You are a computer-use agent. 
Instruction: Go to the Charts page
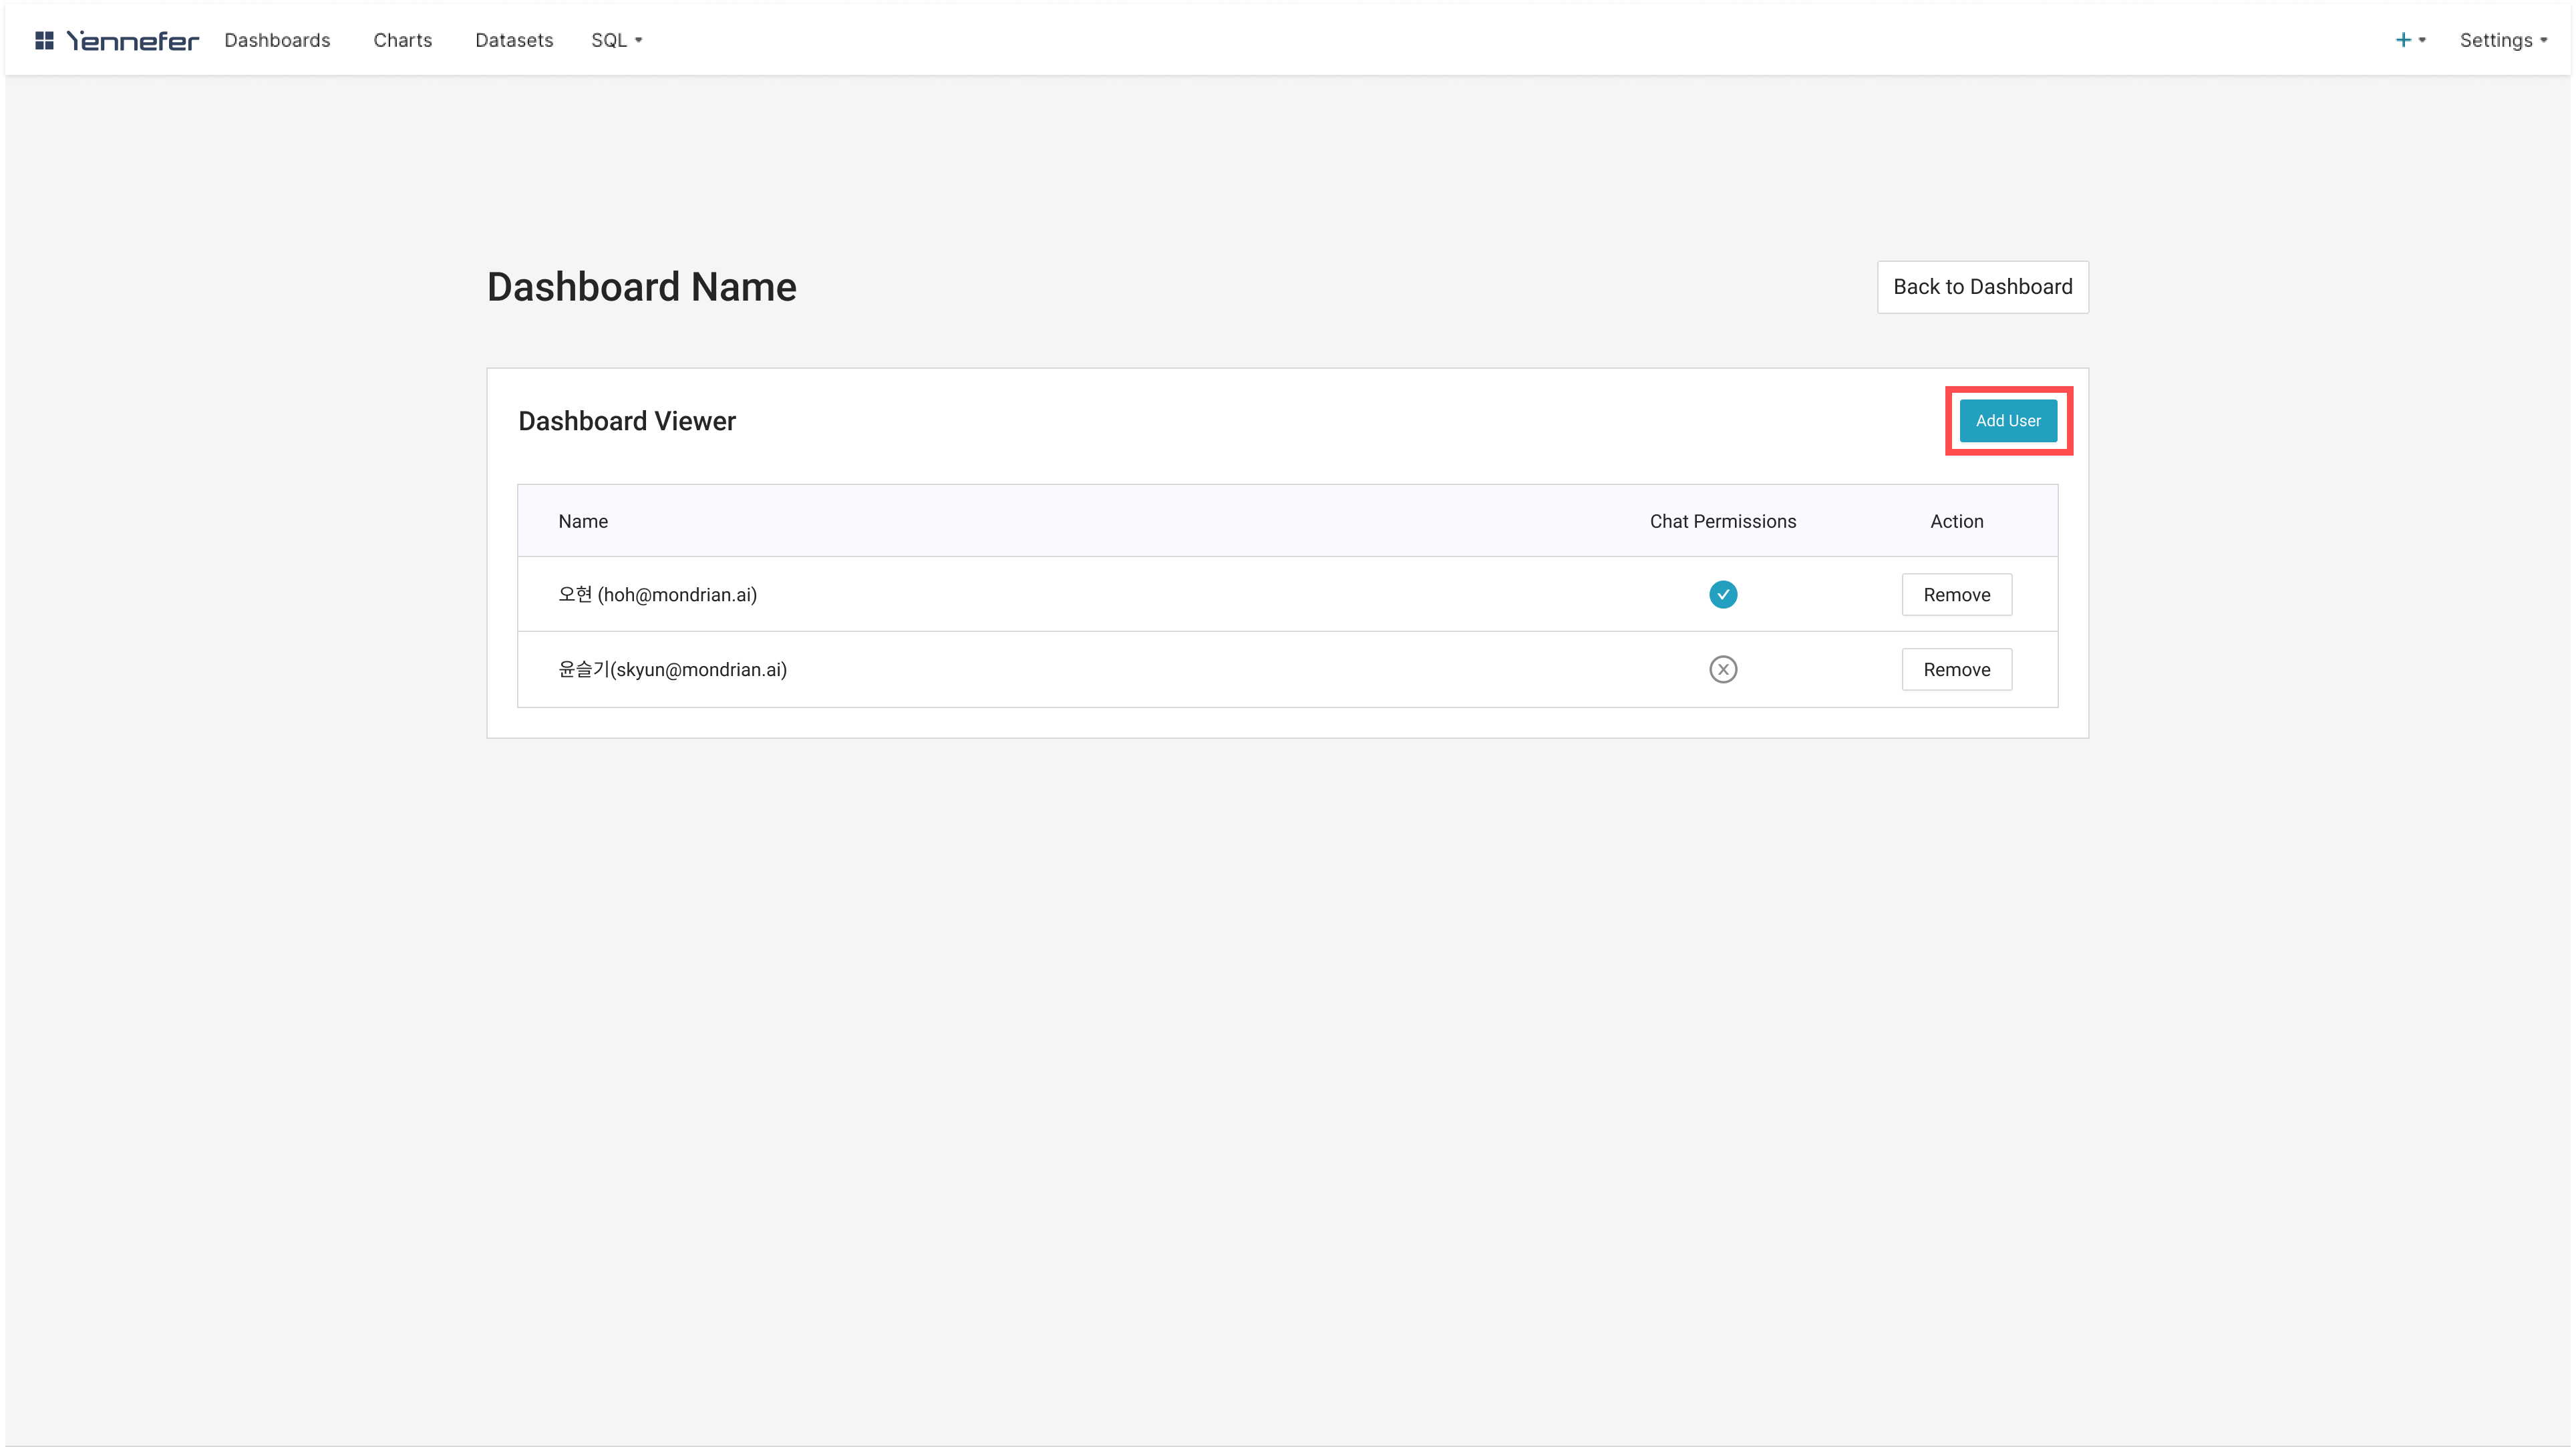pyautogui.click(x=402, y=40)
